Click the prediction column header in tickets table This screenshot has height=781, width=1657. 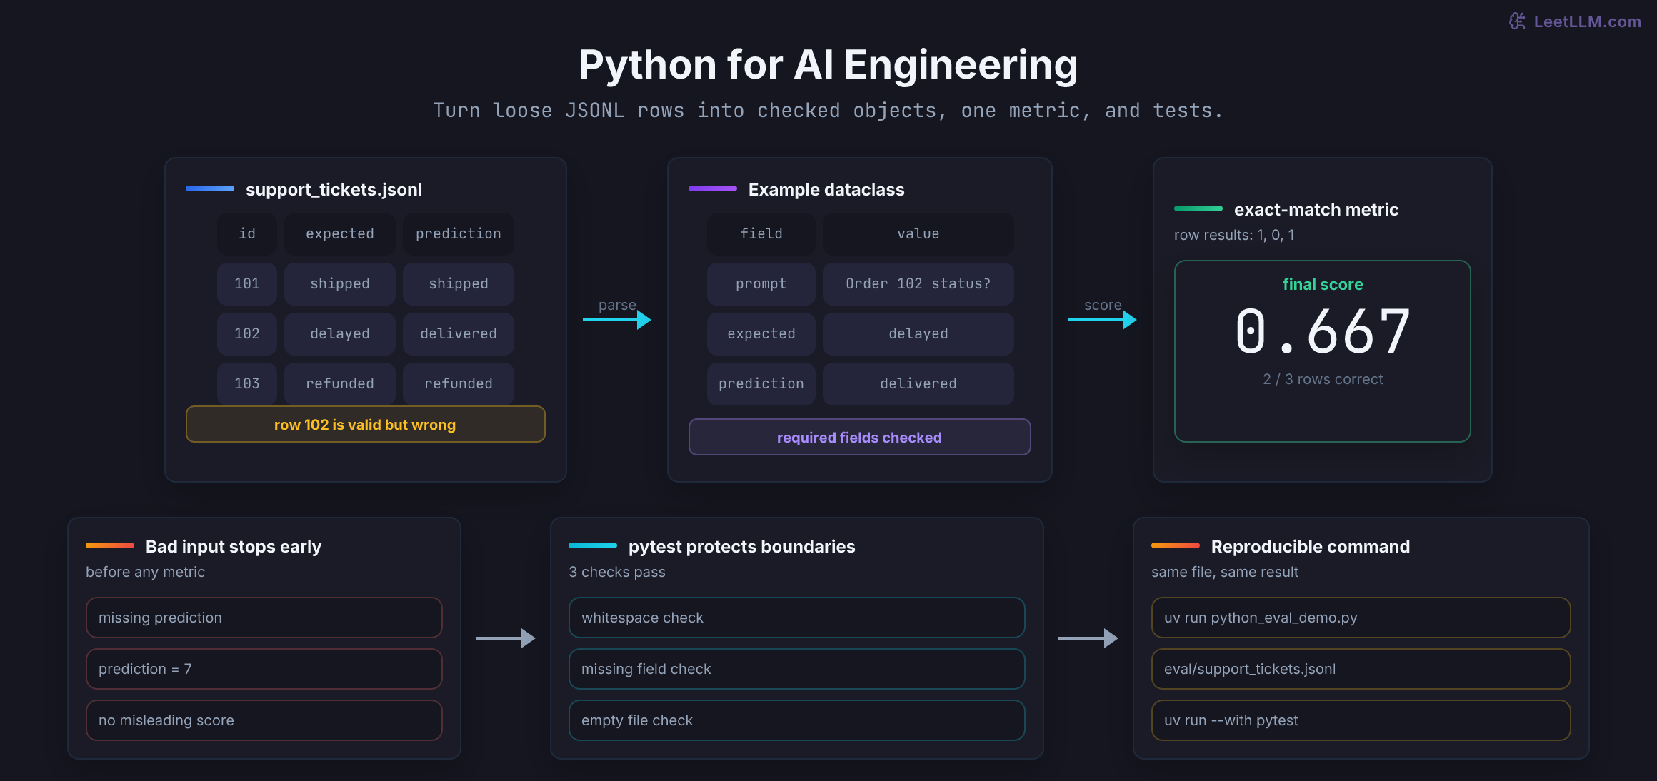[x=459, y=234]
